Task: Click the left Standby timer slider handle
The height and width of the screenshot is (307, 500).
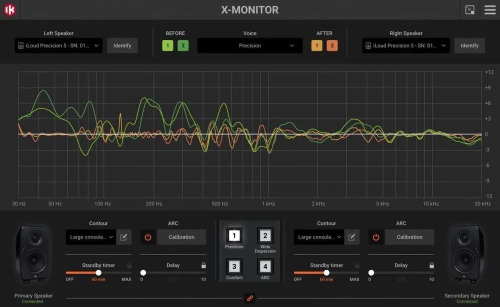Action: tap(98, 272)
